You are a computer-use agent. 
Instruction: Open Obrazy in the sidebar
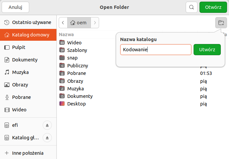(28, 85)
